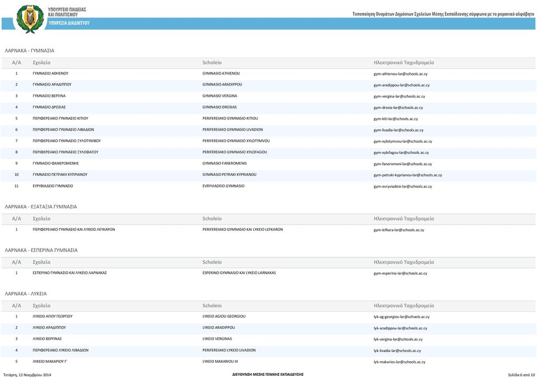Click the Ministry of Education coat-of-arms emblem
The height and width of the screenshot is (378, 538).
pos(30,18)
